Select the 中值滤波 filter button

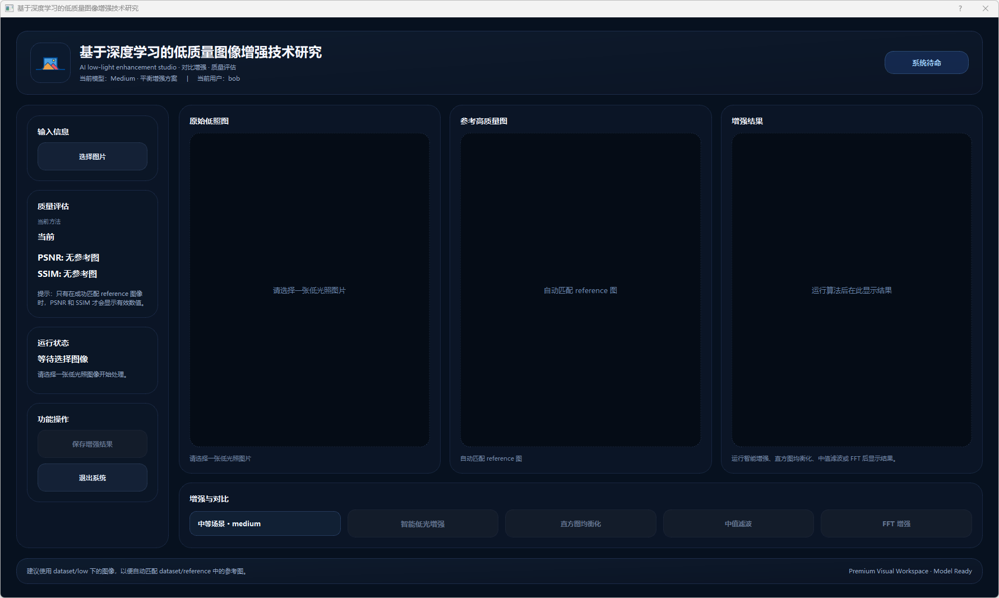[738, 523]
